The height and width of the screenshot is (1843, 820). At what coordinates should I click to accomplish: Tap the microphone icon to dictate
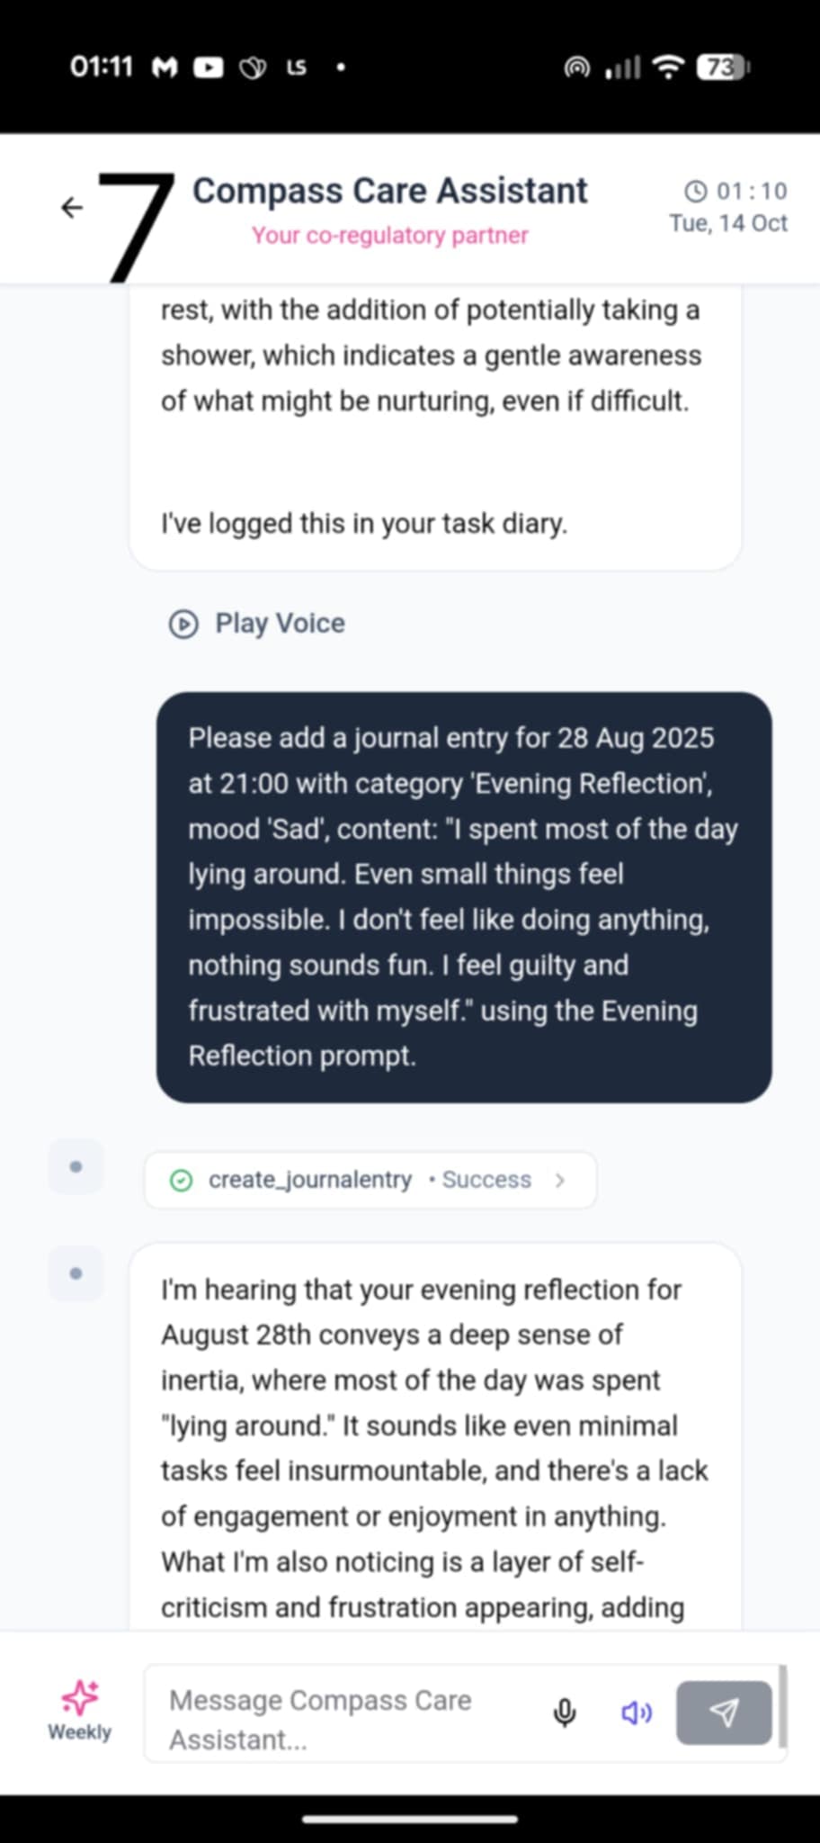tap(565, 1713)
